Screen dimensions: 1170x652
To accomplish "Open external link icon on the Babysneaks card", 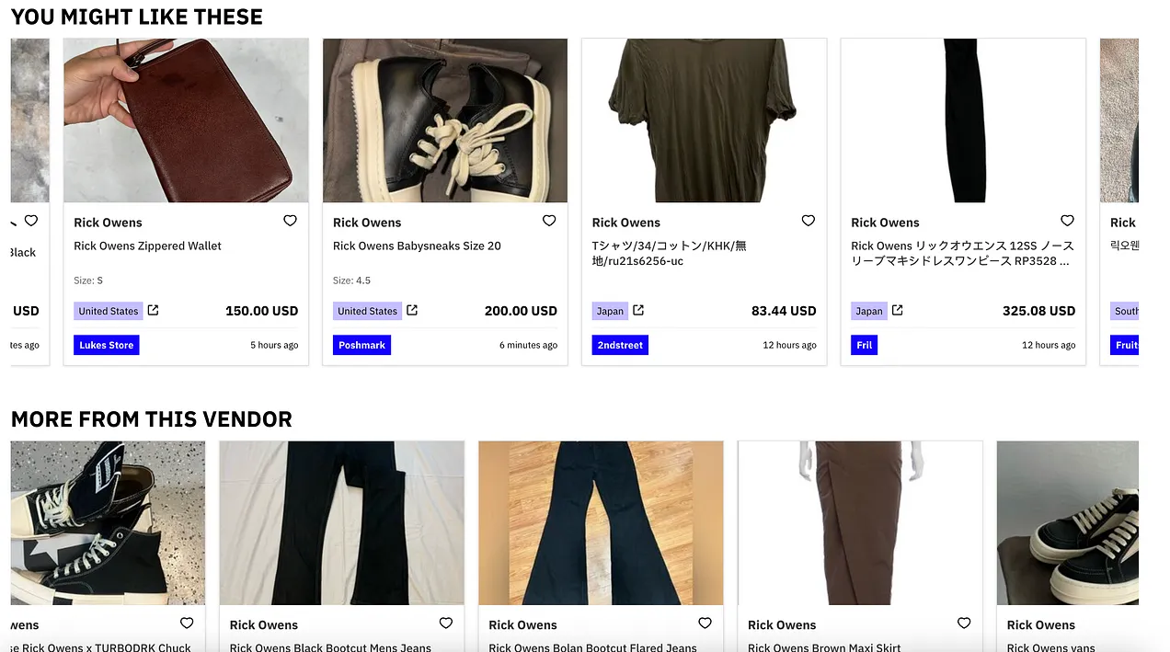I will click(x=412, y=310).
